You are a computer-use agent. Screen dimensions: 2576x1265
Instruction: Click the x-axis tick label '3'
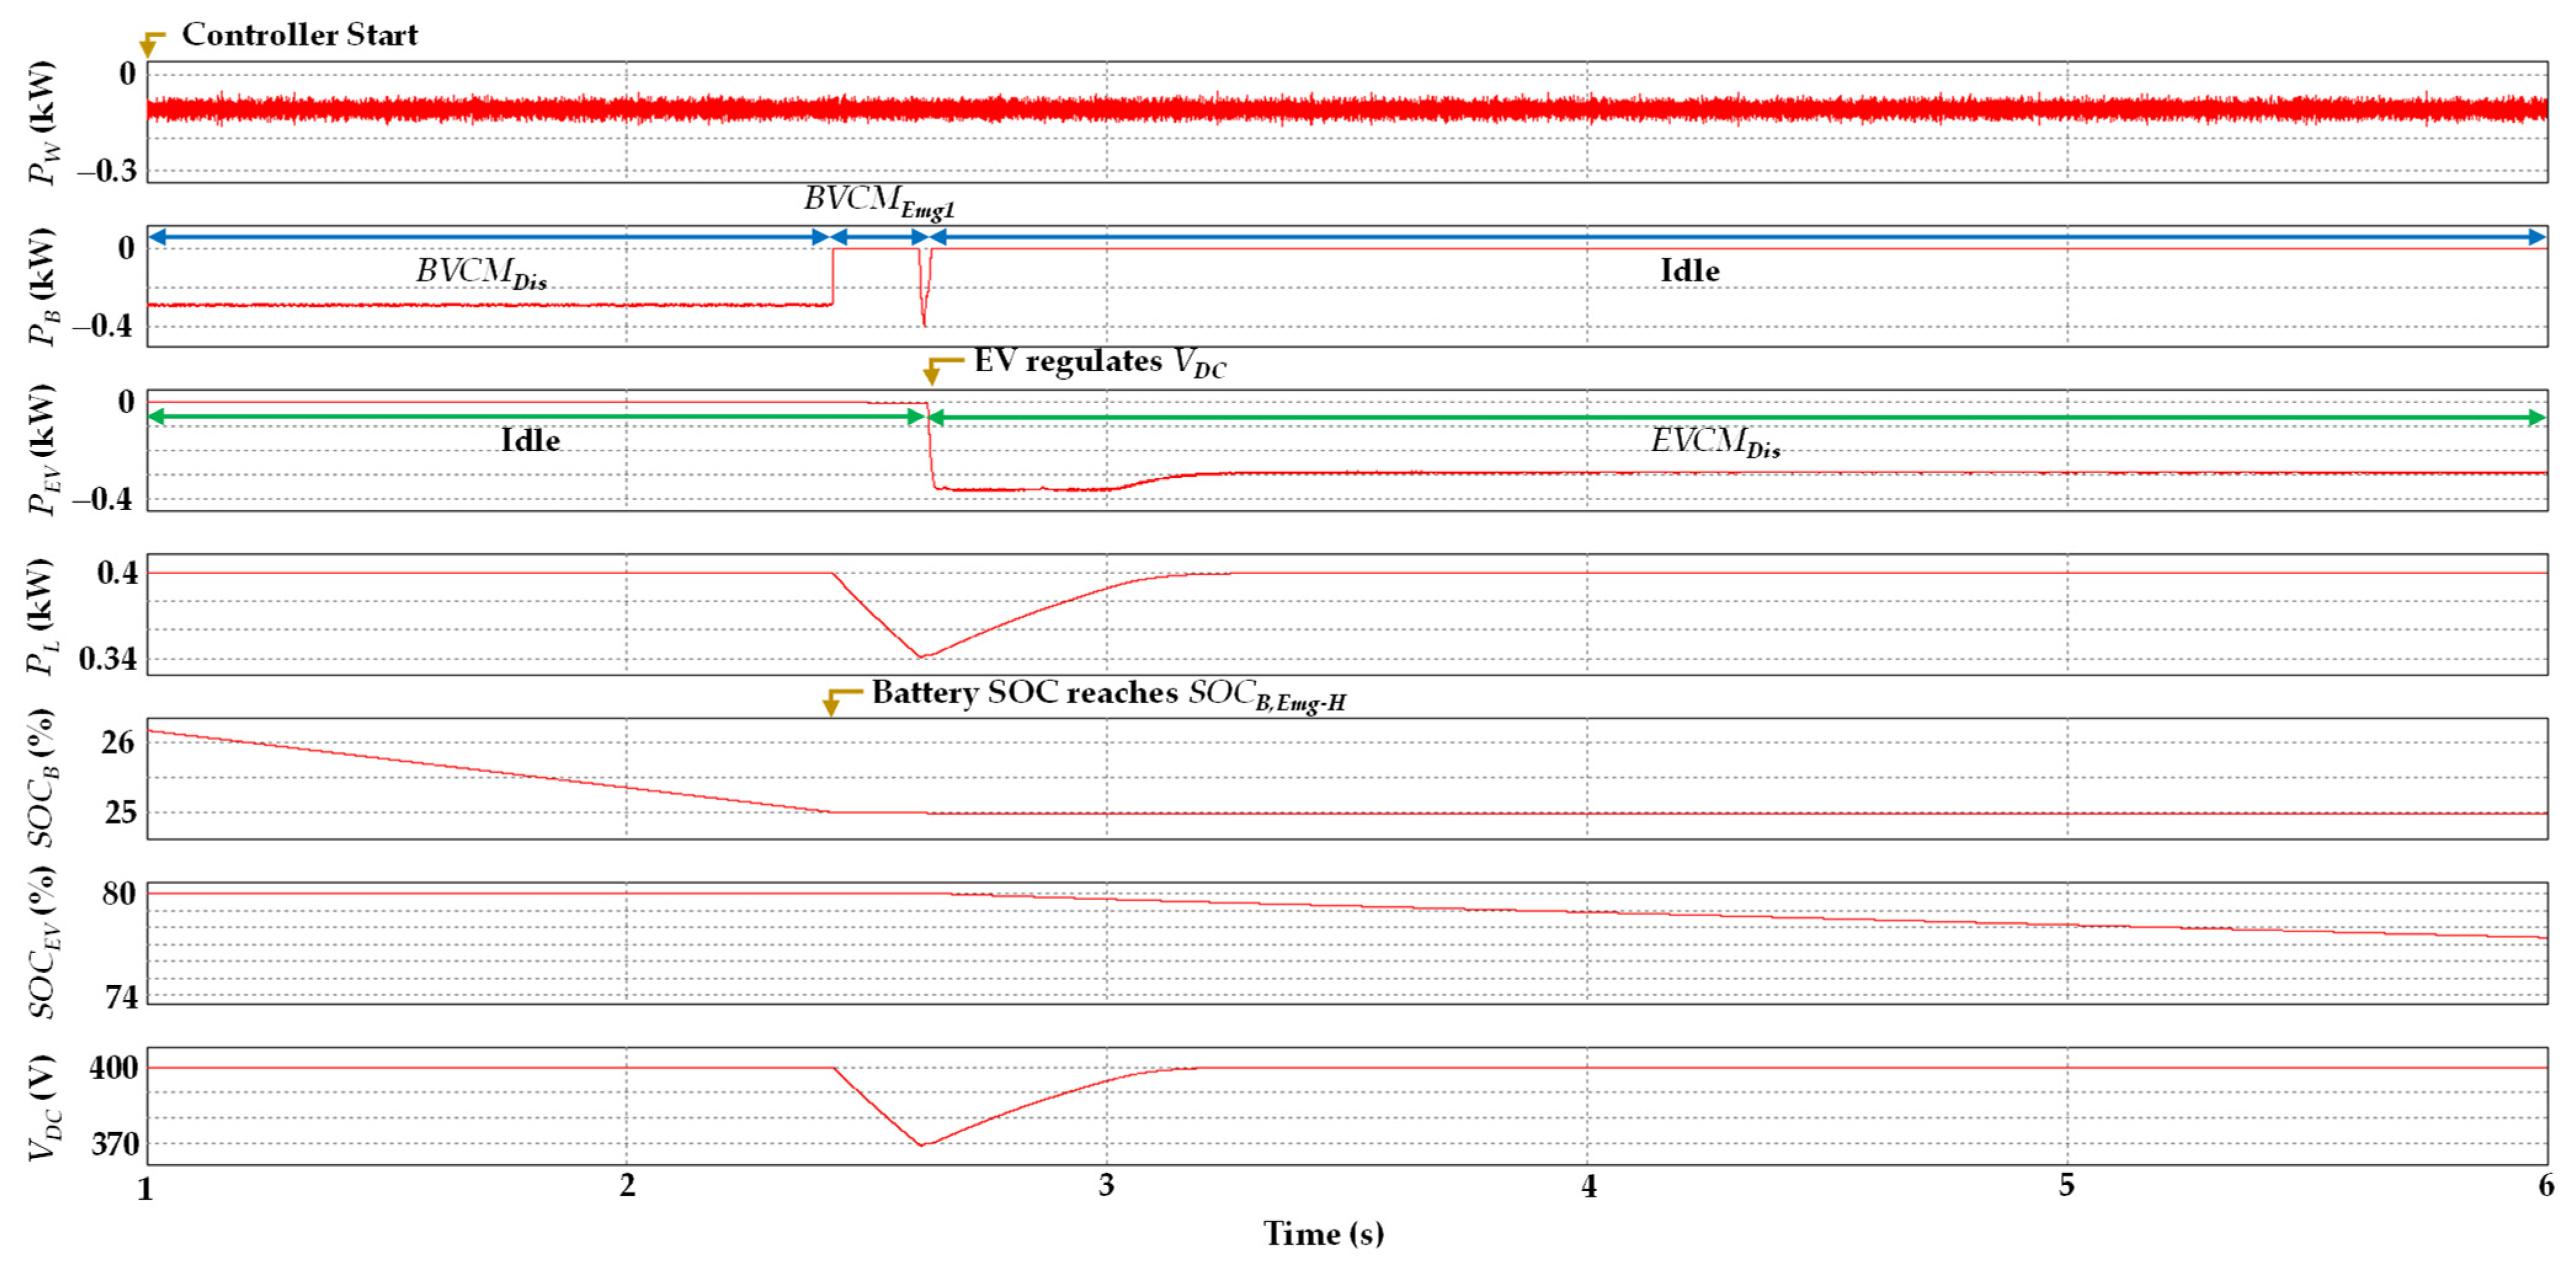pos(1106,1186)
